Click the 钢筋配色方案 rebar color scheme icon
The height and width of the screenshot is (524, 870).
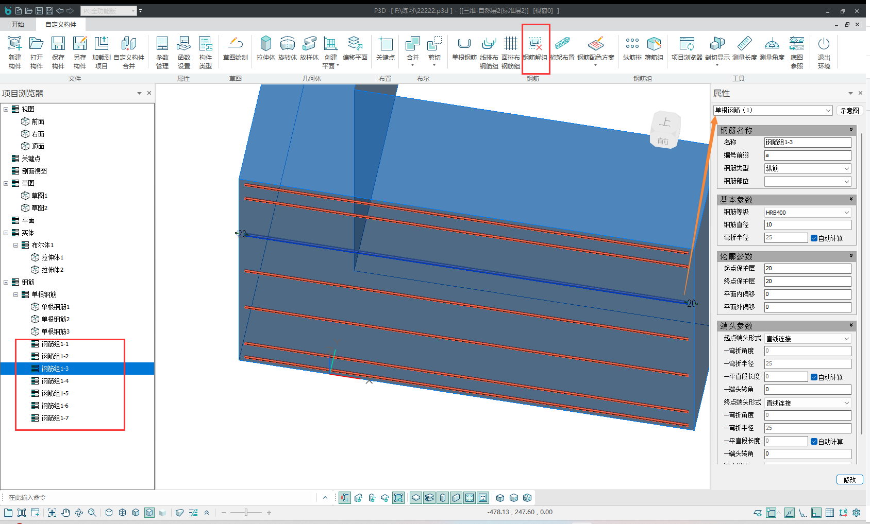click(595, 44)
